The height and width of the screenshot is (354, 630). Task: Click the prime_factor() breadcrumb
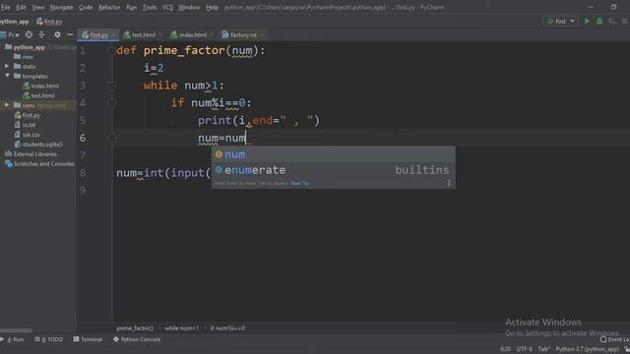coord(135,327)
